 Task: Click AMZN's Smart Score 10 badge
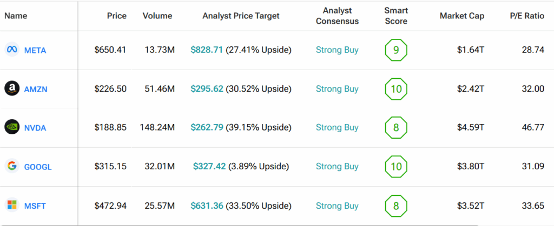395,88
